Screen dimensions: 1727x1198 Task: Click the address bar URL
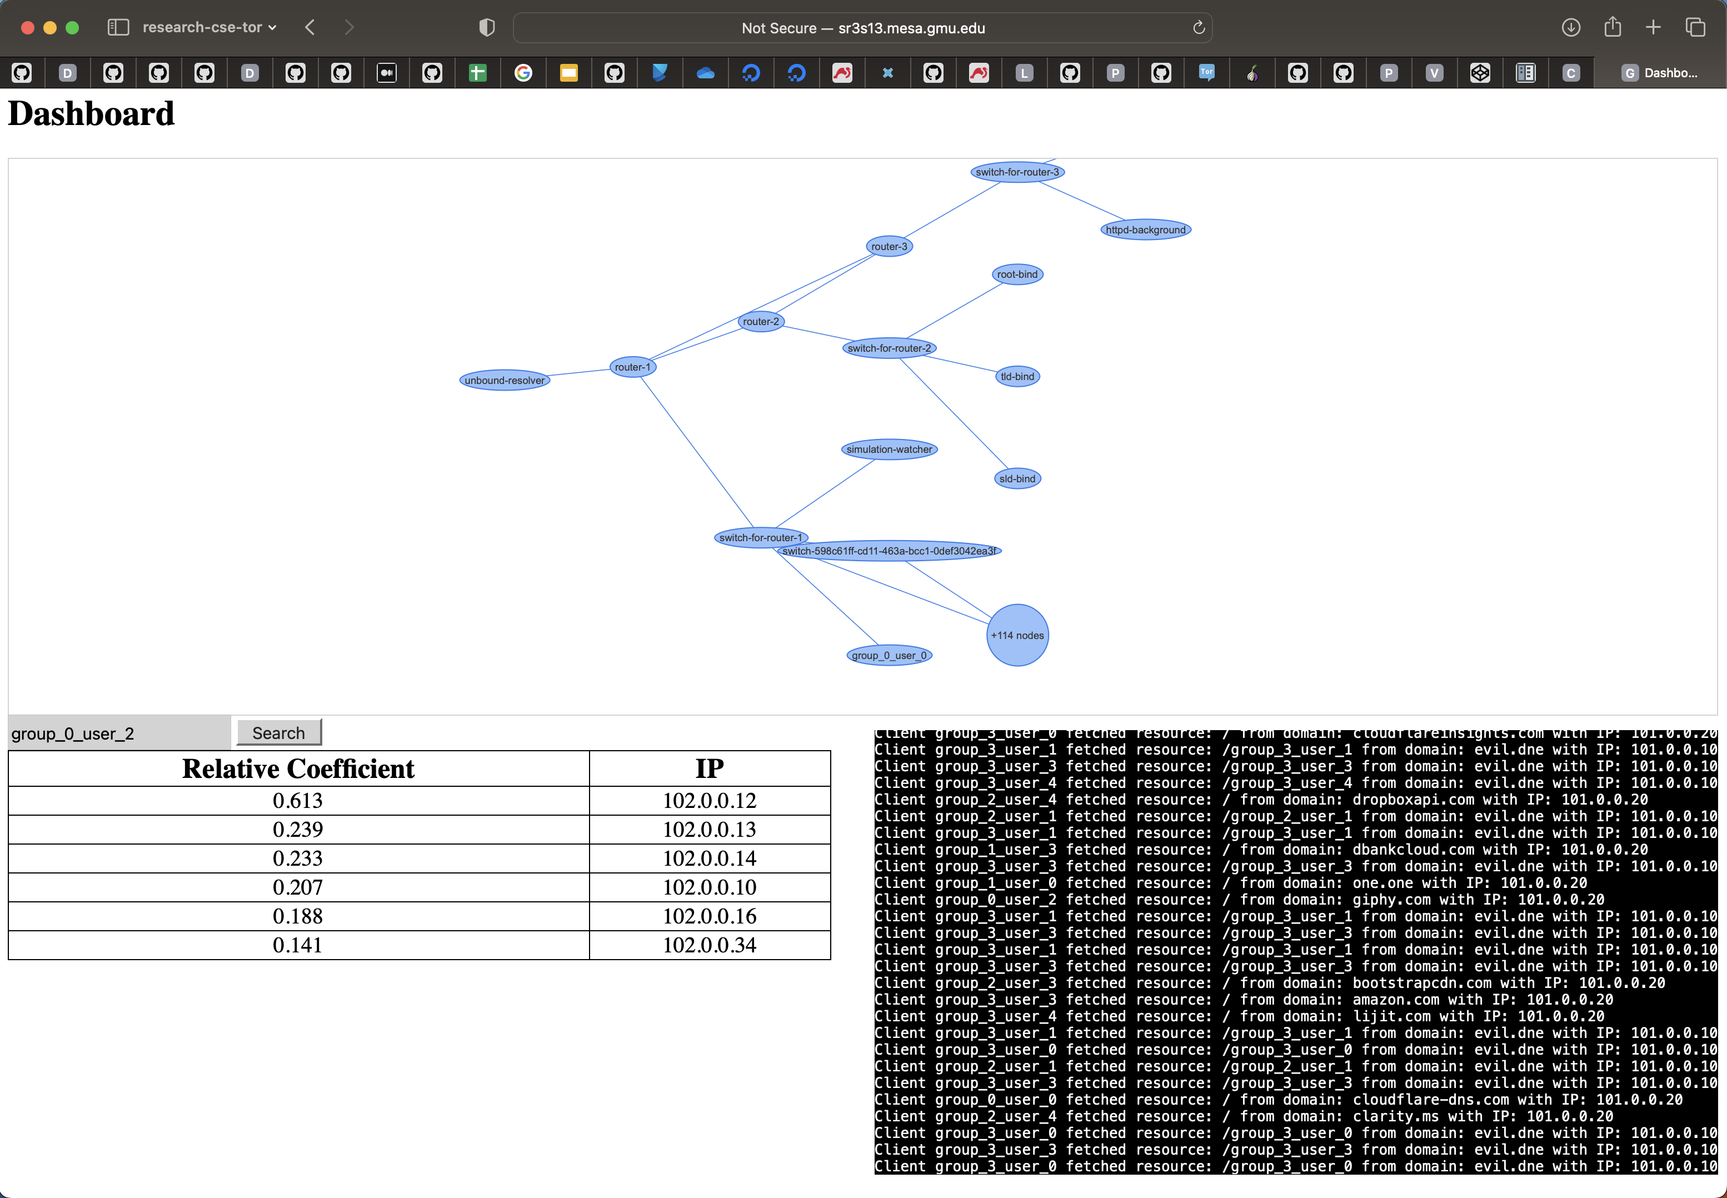click(x=863, y=28)
